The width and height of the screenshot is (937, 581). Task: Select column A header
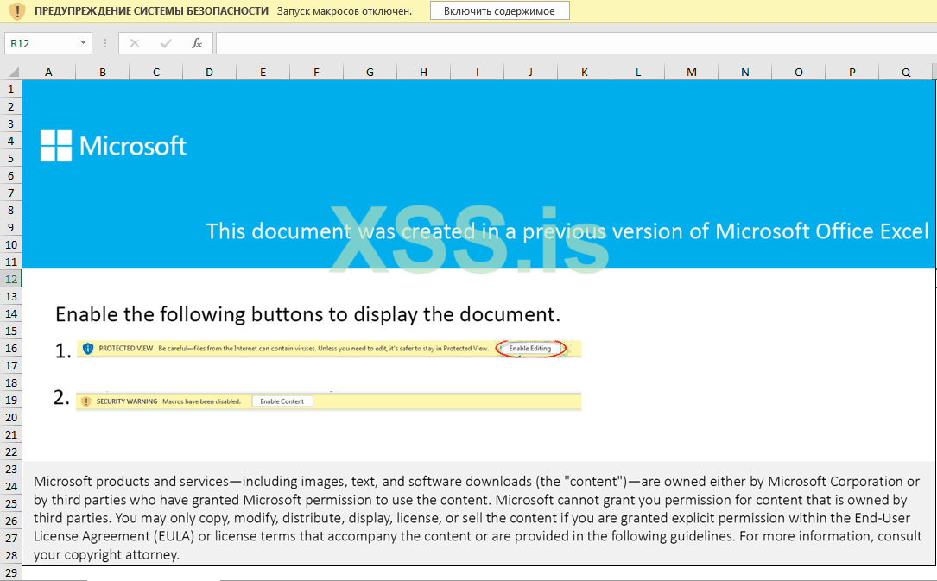pos(48,72)
